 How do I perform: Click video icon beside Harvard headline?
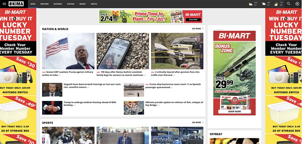[174, 75]
